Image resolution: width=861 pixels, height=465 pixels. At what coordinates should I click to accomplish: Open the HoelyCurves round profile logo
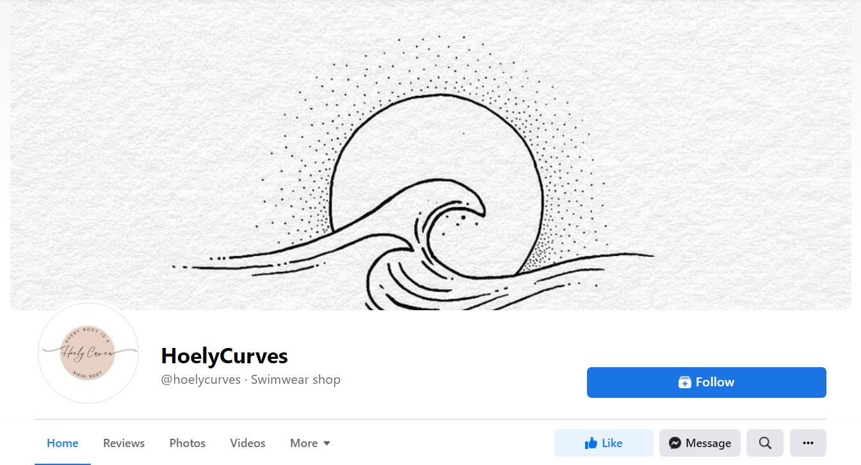(88, 353)
